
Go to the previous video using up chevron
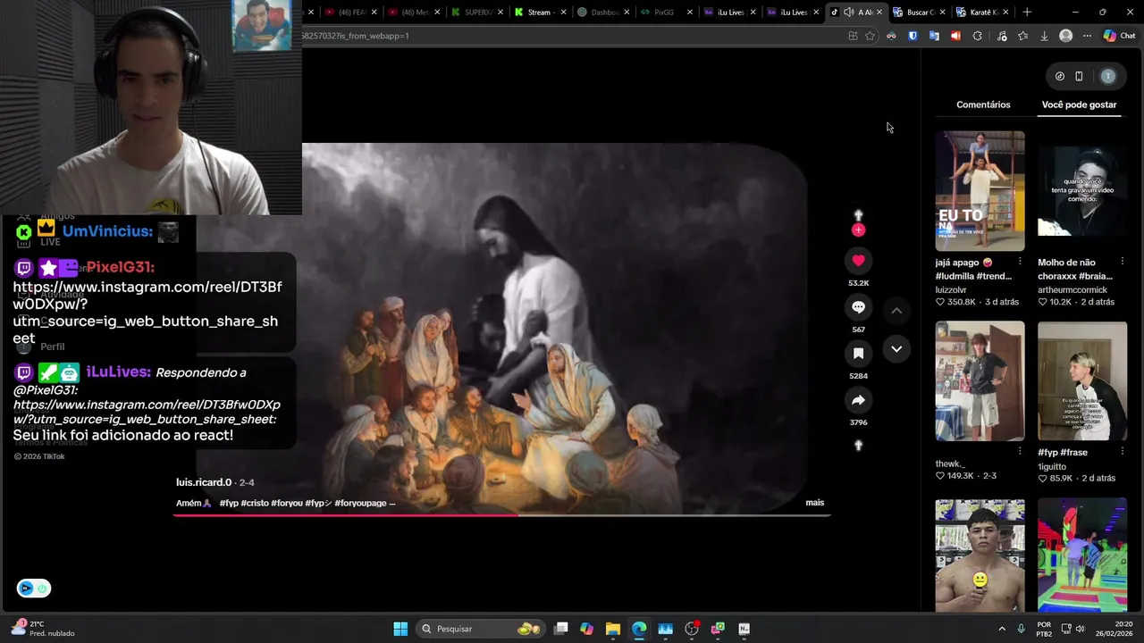click(896, 310)
